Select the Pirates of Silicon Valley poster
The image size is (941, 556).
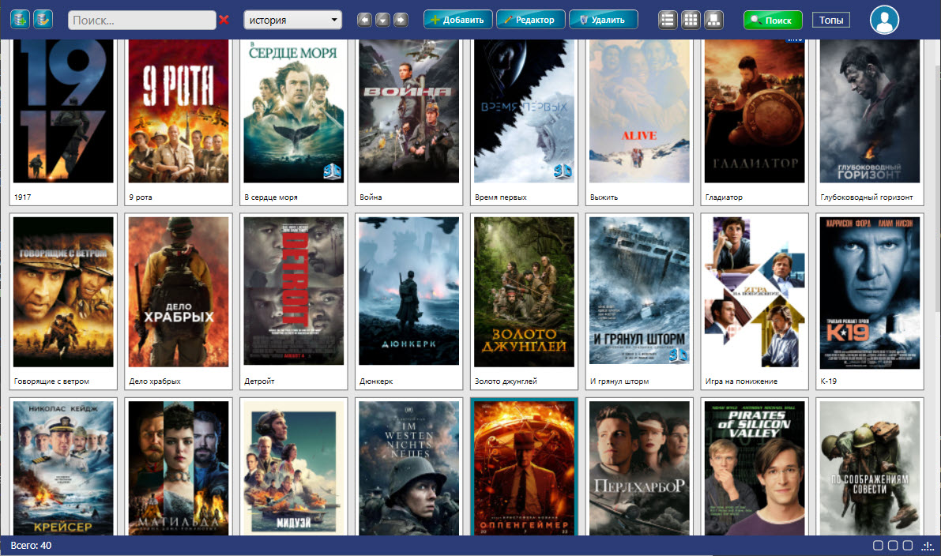click(x=755, y=468)
